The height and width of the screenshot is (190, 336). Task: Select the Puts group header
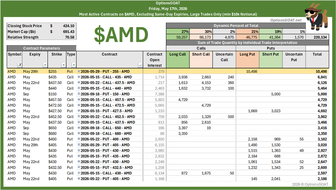tap(271, 48)
